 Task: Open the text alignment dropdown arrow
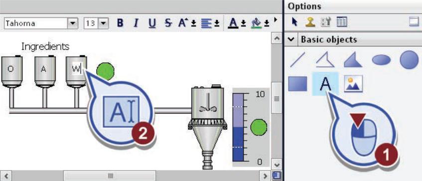pos(217,24)
